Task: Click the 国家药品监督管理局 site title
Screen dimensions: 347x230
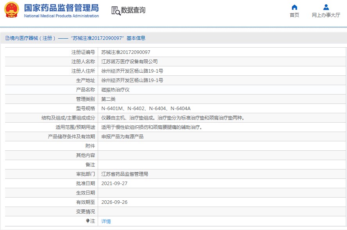Action: pyautogui.click(x=61, y=8)
